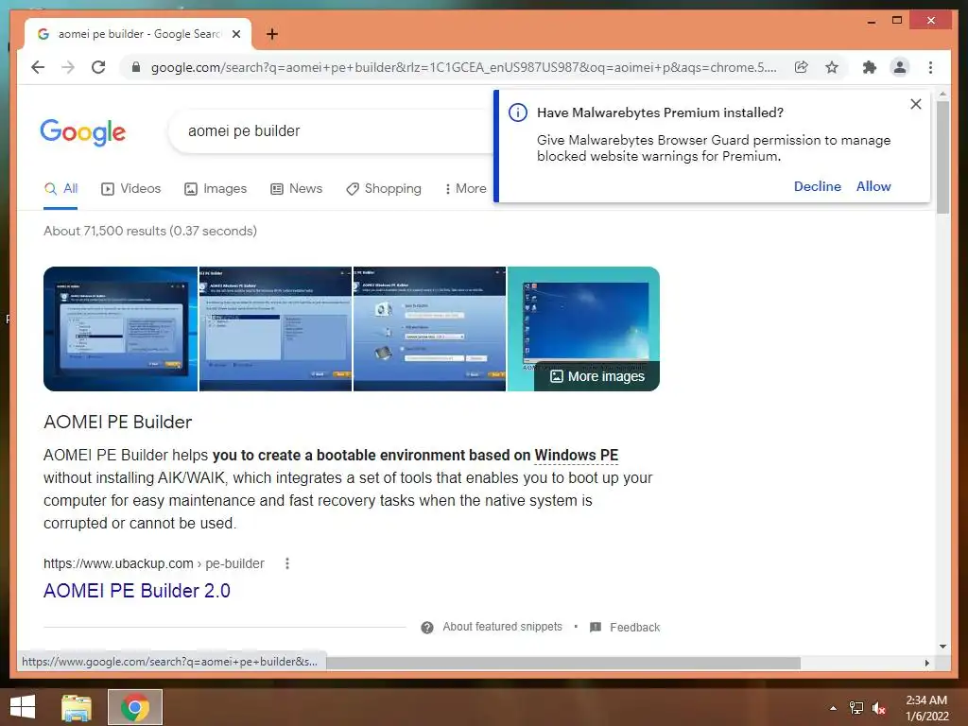Click the AOMEI PE Builder snippet heading

[x=118, y=423]
